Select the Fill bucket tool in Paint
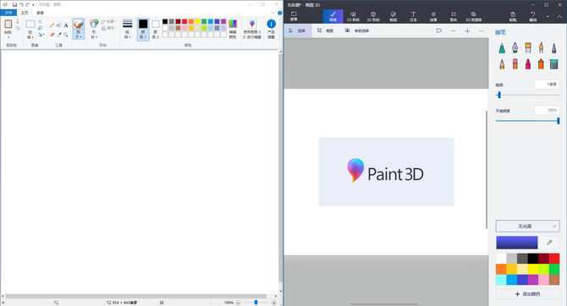This screenshot has width=567, height=306. (59, 25)
